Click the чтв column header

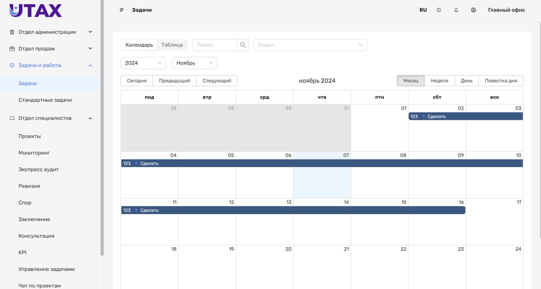[x=322, y=97]
